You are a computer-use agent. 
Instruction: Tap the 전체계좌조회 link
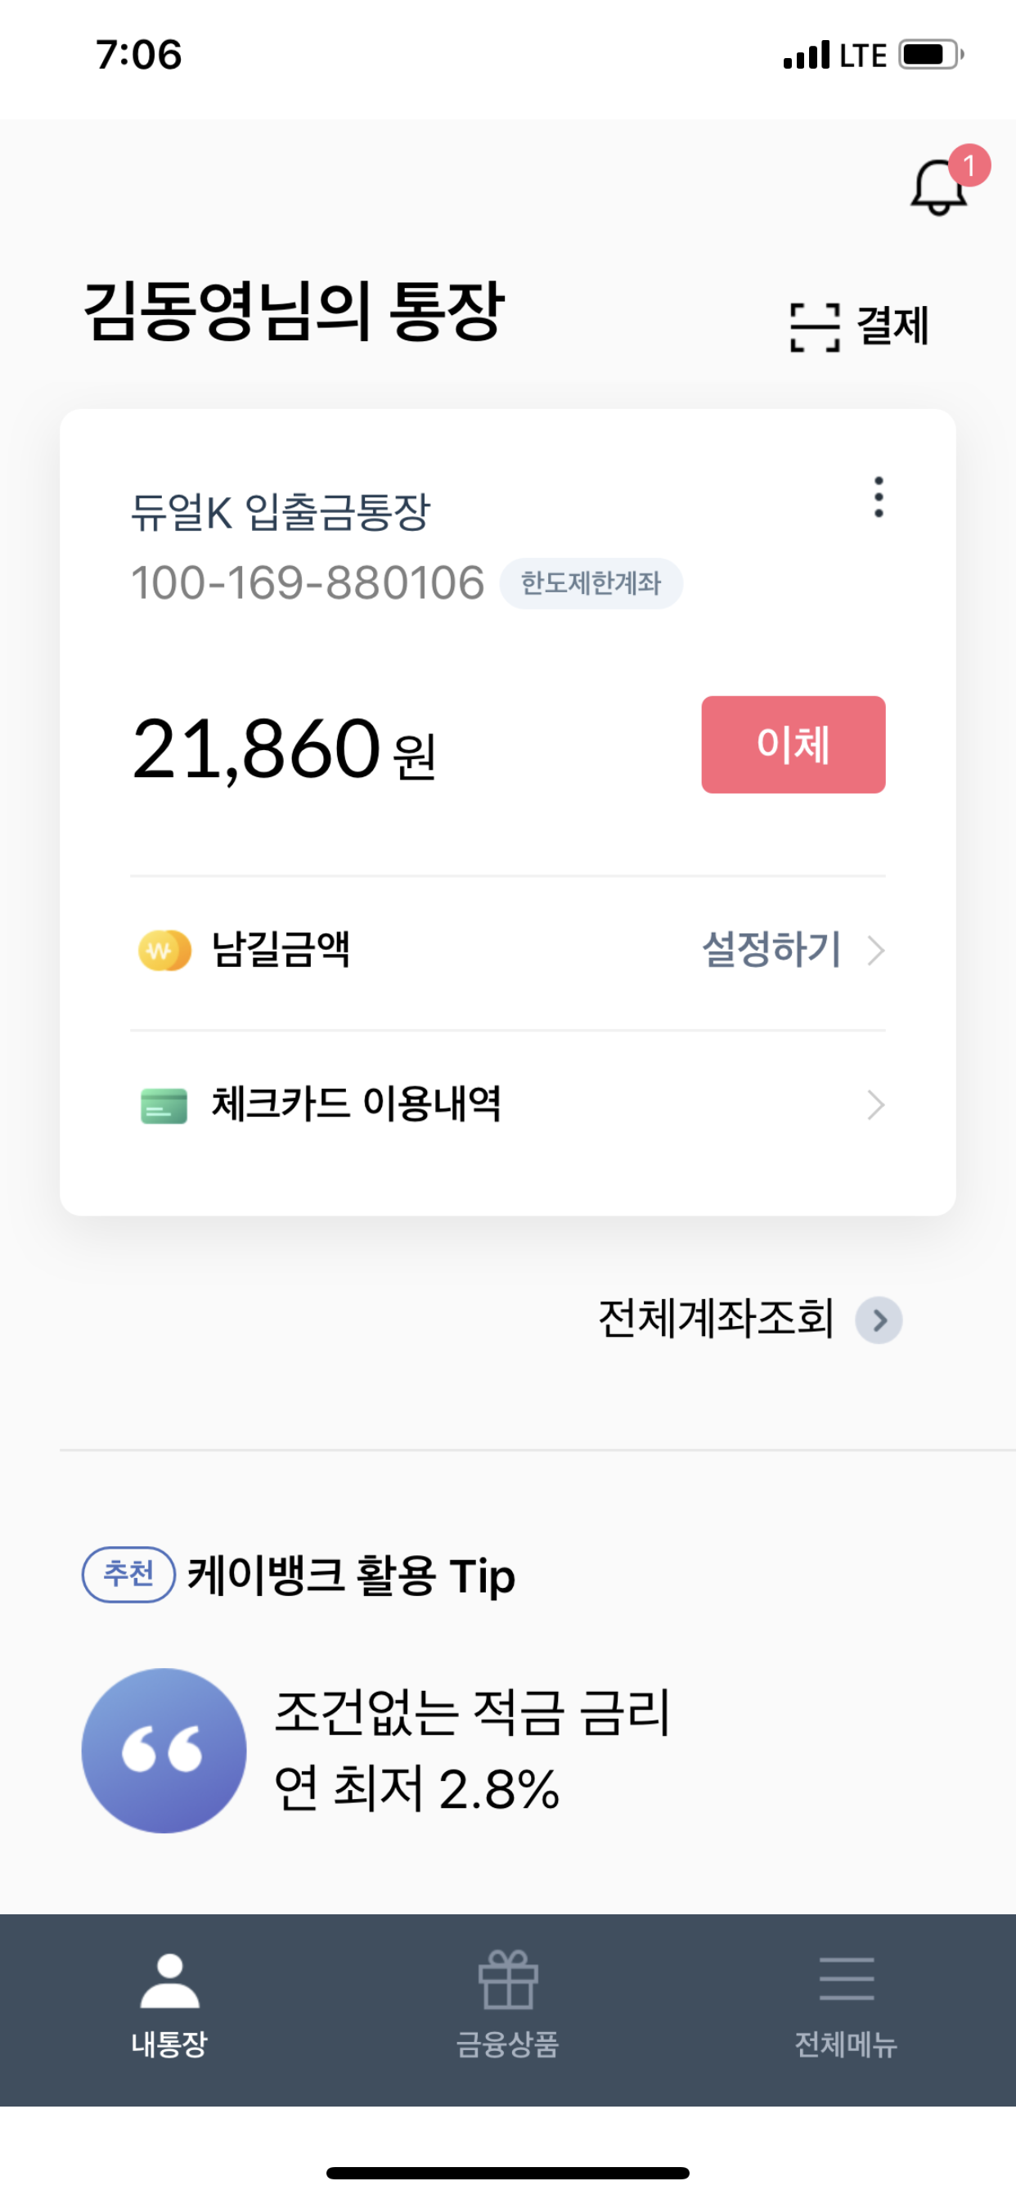pyautogui.click(x=716, y=1319)
